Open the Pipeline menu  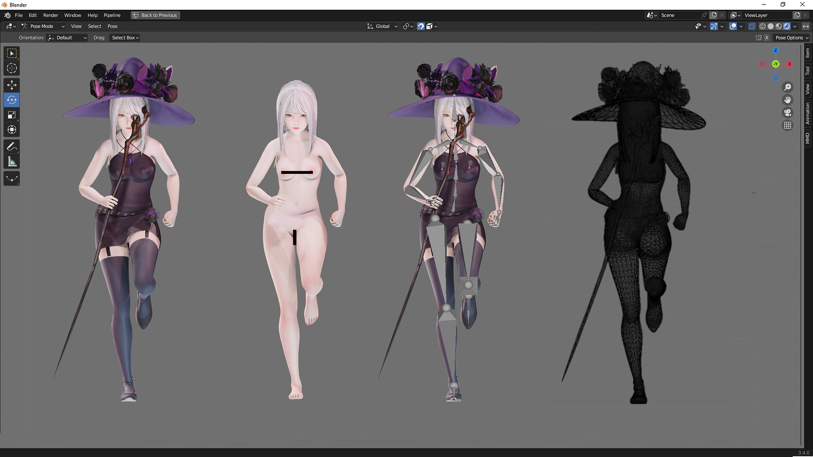tap(112, 15)
